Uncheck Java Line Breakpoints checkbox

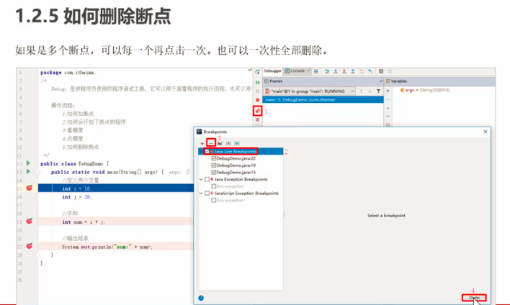[x=207, y=151]
